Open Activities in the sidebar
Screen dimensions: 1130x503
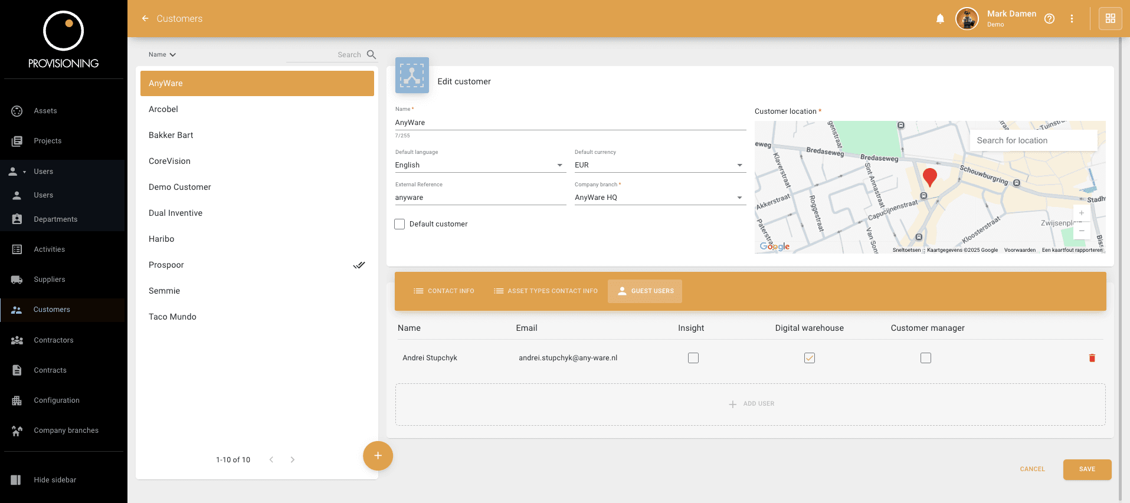64,249
